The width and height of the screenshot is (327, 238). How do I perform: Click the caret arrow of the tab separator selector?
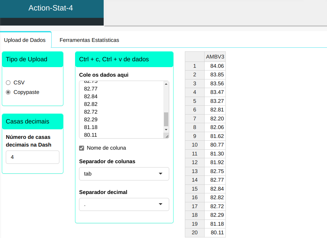point(160,174)
